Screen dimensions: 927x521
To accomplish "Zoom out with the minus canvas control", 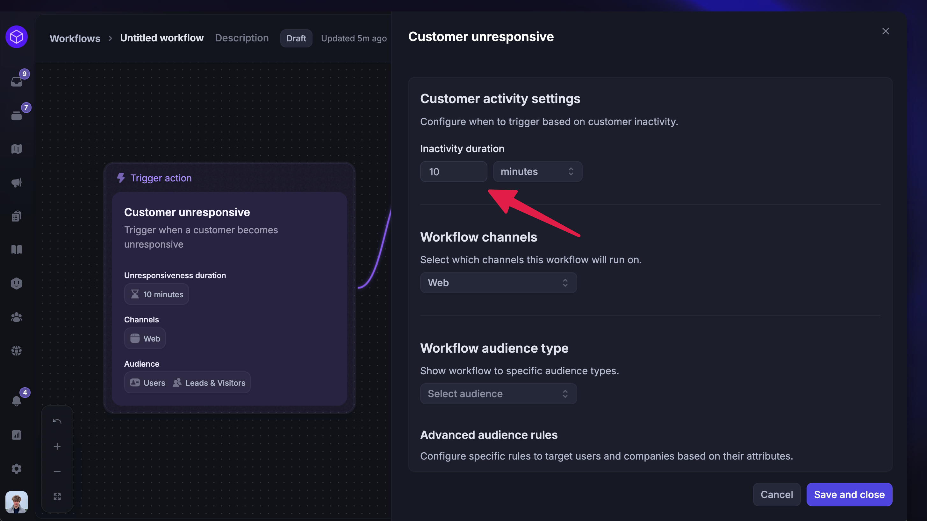I will point(57,472).
